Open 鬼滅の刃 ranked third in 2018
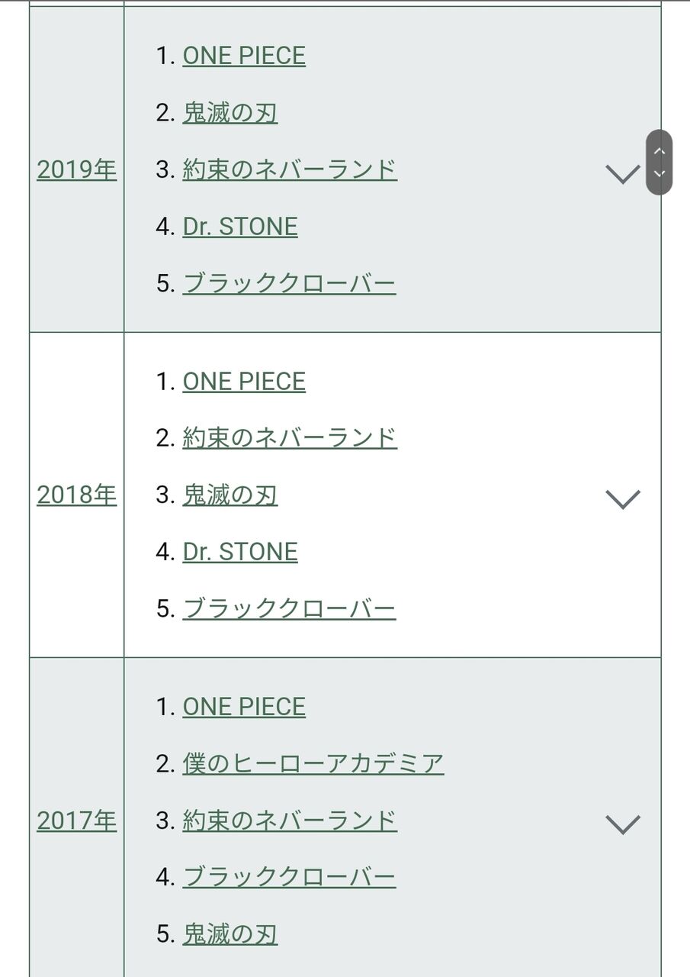690x977 pixels. pos(230,495)
